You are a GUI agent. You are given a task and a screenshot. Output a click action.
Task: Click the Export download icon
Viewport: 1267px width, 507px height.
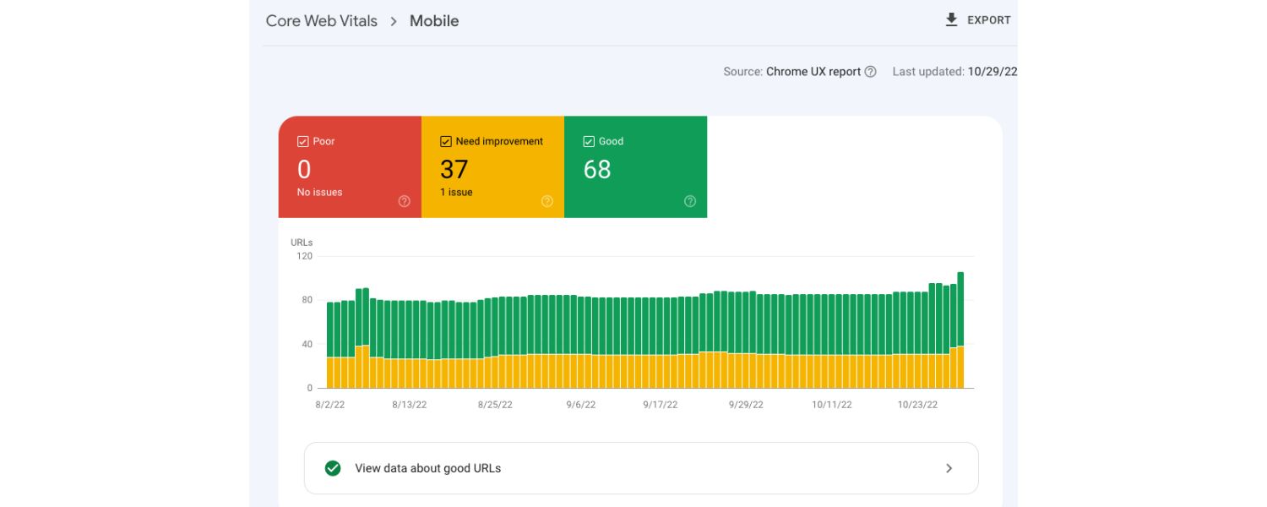[952, 19]
